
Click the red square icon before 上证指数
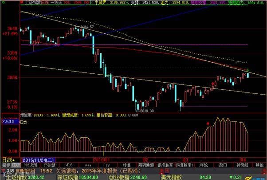22,2
